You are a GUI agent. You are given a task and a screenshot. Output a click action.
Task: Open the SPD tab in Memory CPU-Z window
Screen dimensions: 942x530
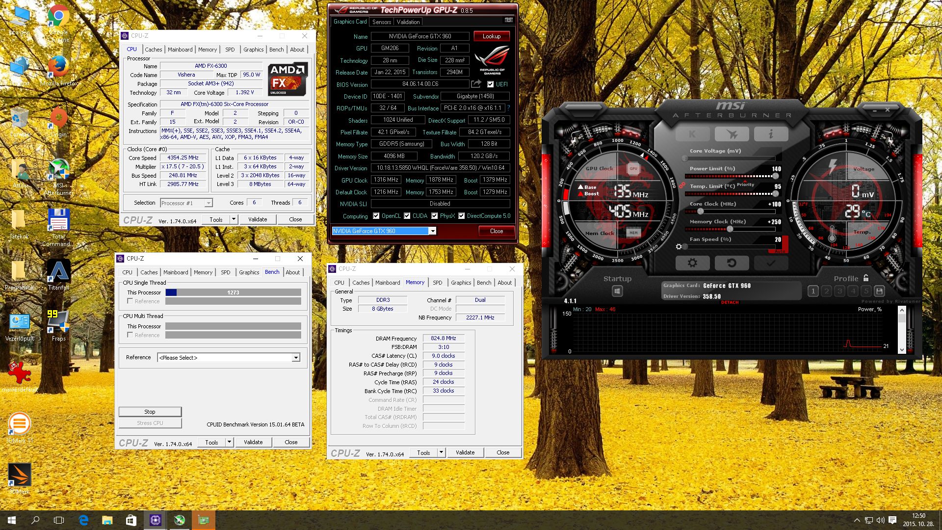[x=437, y=283]
